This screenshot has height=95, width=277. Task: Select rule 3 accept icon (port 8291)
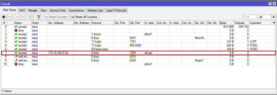pos(16,38)
